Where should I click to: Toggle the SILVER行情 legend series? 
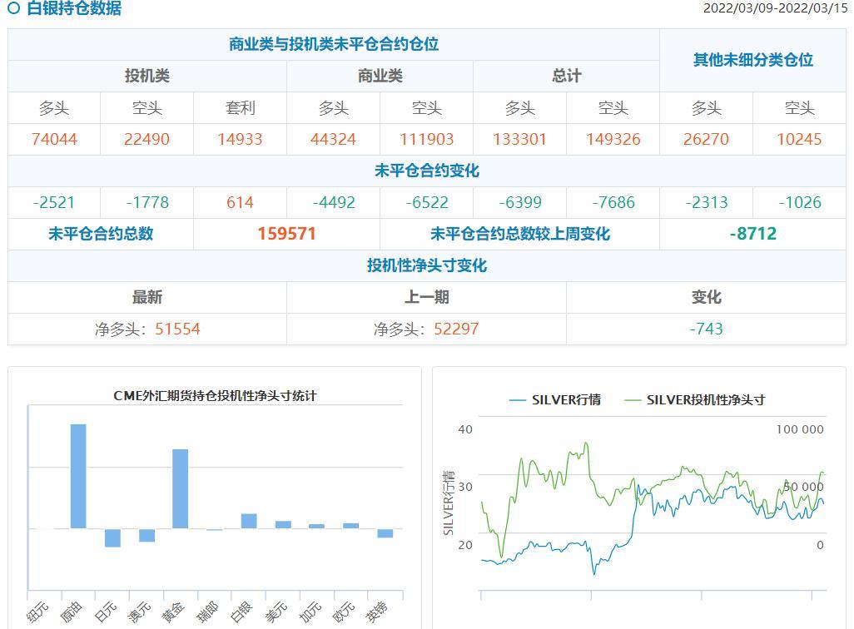point(554,400)
